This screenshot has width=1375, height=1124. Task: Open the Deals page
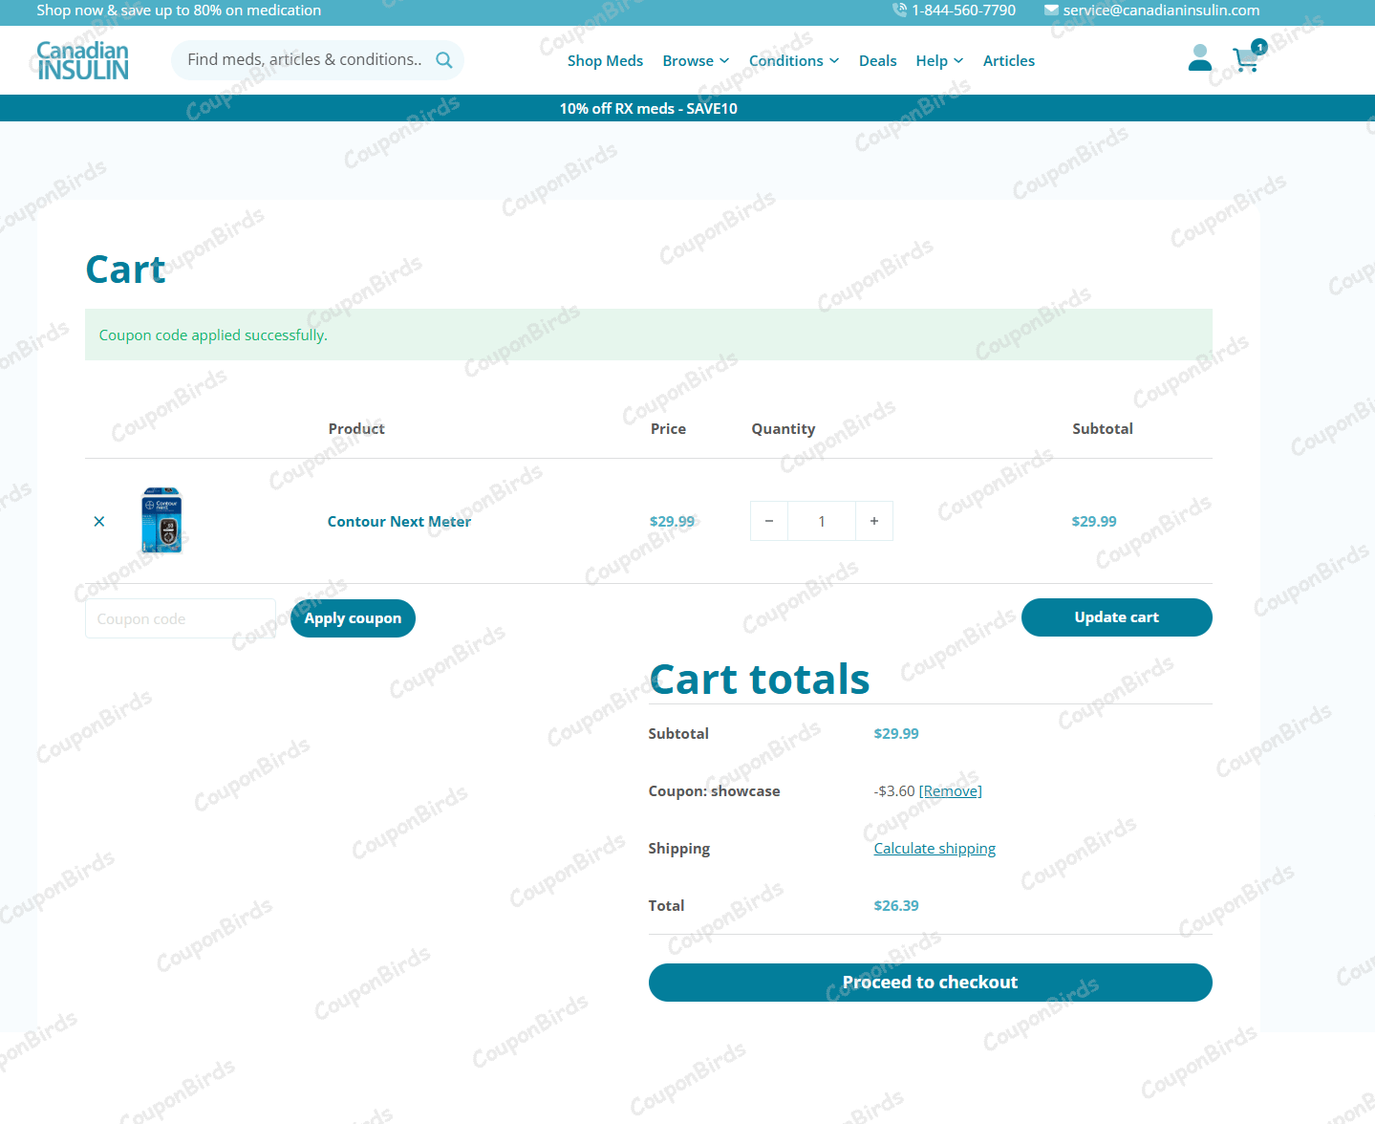pyautogui.click(x=877, y=60)
